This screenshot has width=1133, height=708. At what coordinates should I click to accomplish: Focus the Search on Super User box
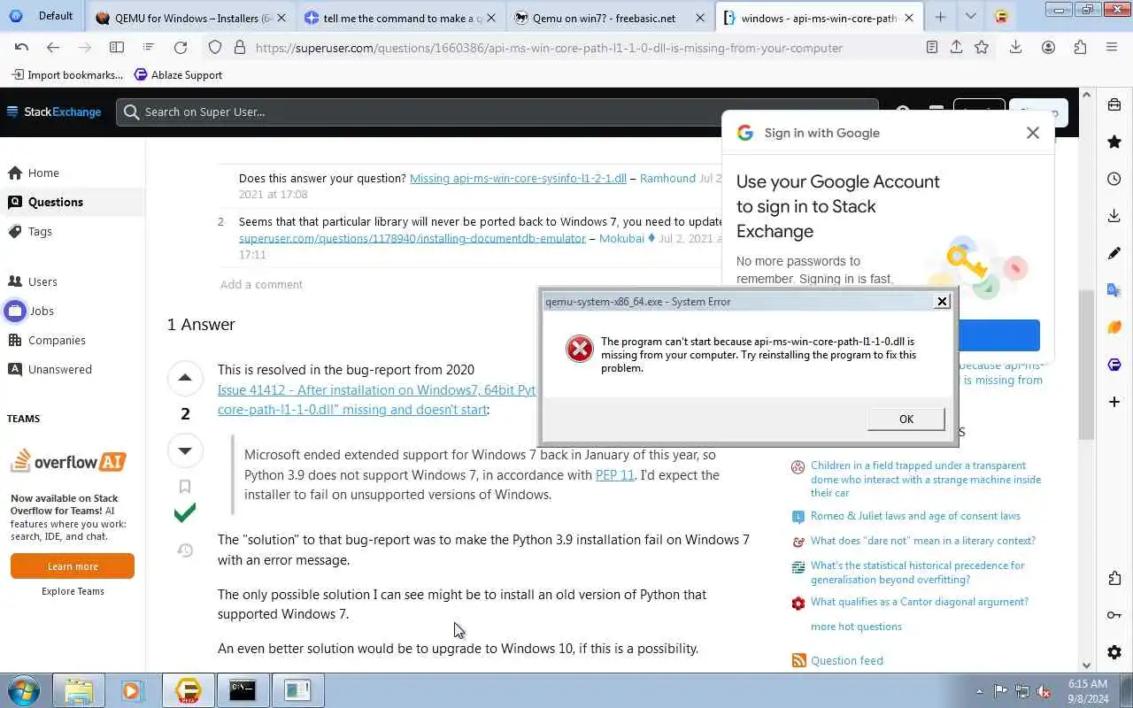[497, 112]
